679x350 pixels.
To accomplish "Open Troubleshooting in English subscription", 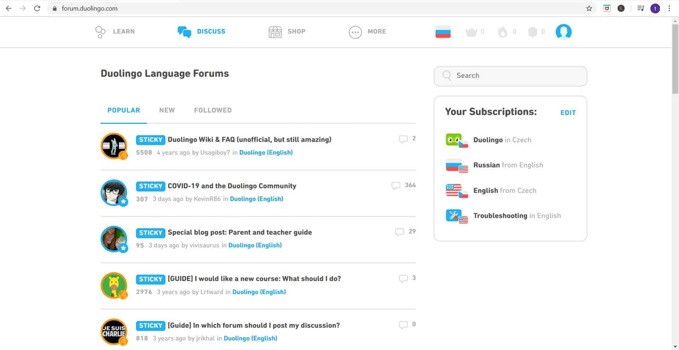I will coord(517,215).
